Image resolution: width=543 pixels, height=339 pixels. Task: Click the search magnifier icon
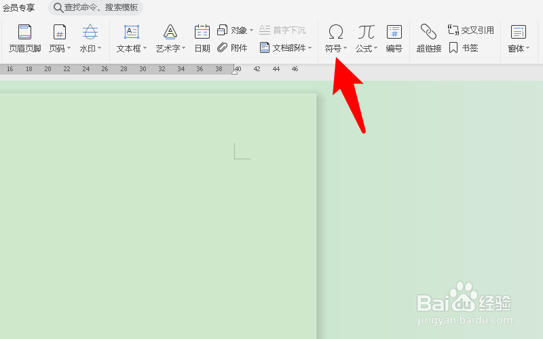58,7
